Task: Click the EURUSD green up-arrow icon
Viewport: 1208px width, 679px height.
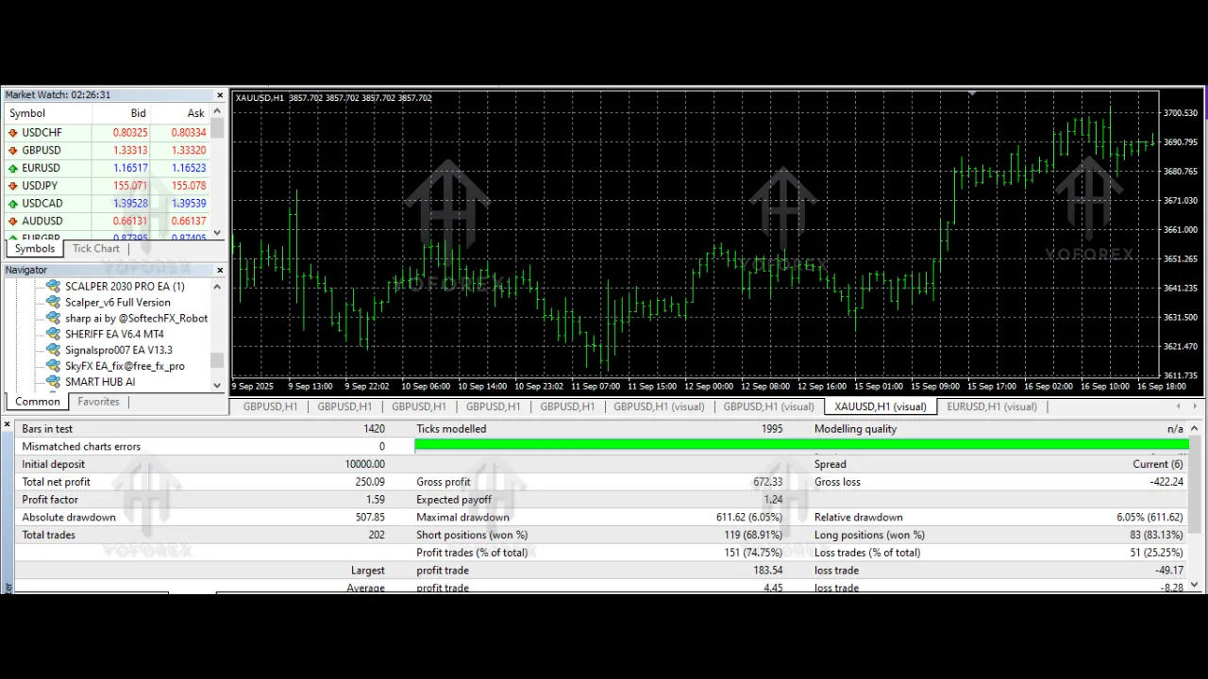Action: 13,168
